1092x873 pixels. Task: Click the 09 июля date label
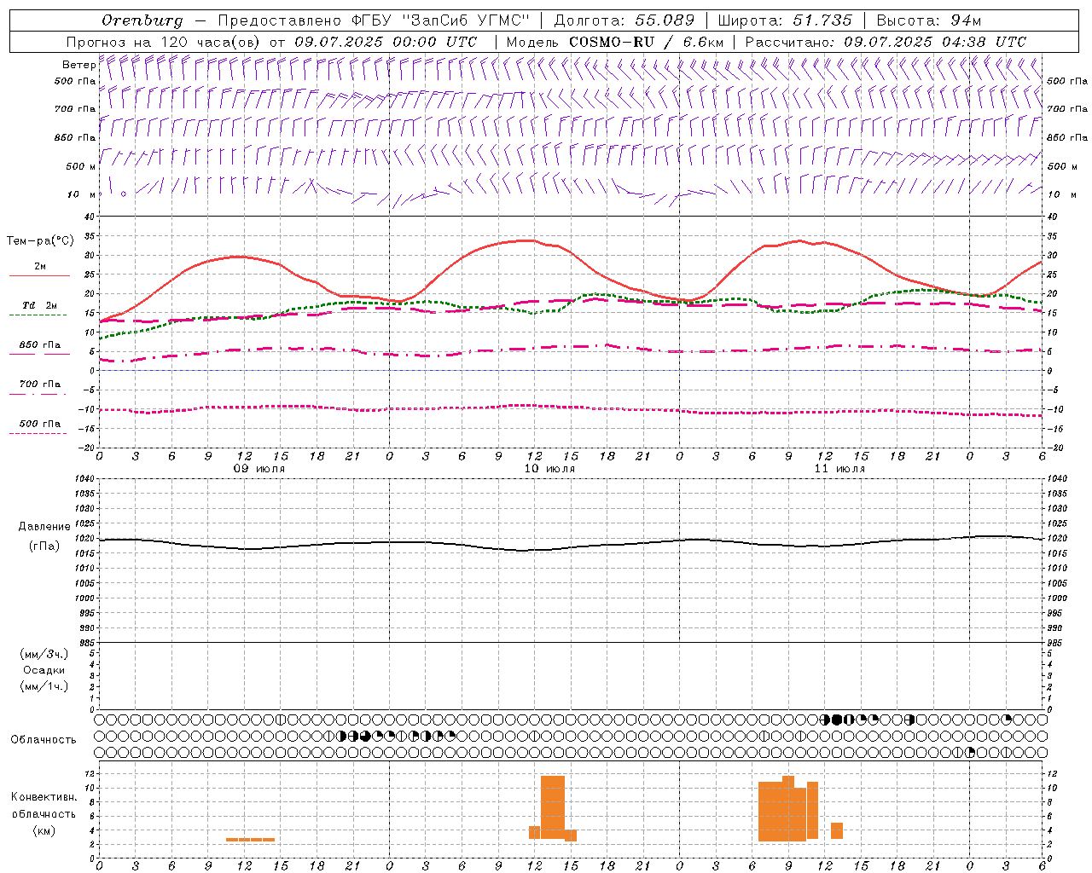[259, 469]
